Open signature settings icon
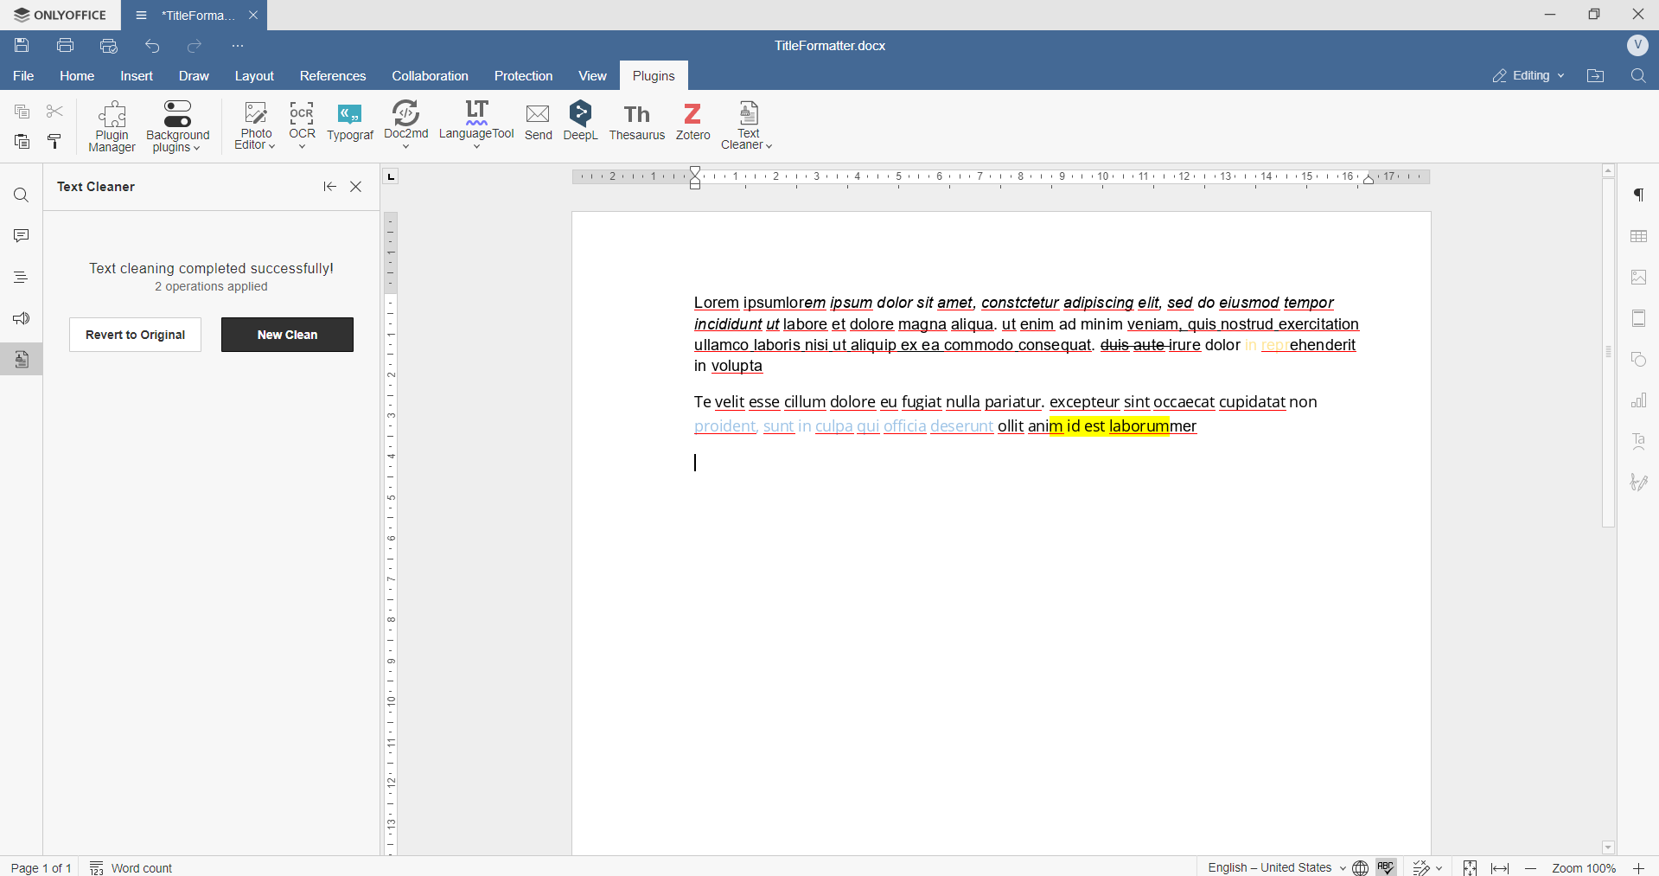 pyautogui.click(x=1639, y=483)
